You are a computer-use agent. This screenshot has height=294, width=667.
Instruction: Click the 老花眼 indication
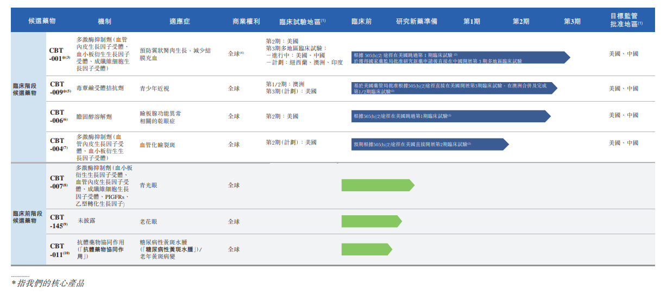[x=149, y=222]
